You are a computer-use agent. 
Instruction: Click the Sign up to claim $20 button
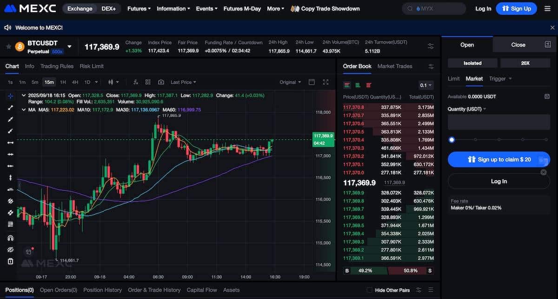[x=498, y=159]
